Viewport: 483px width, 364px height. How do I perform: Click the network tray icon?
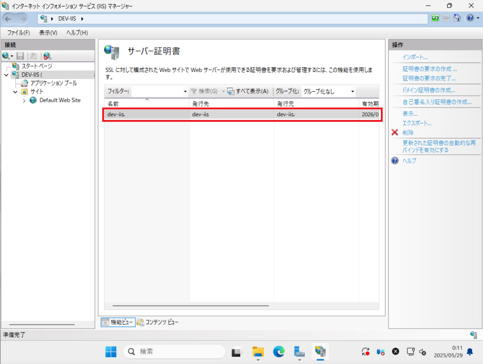[x=411, y=352]
